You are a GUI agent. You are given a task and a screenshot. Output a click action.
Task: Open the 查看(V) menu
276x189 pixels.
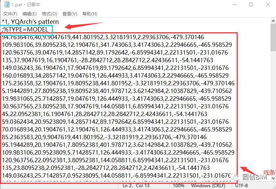pos(70,14)
